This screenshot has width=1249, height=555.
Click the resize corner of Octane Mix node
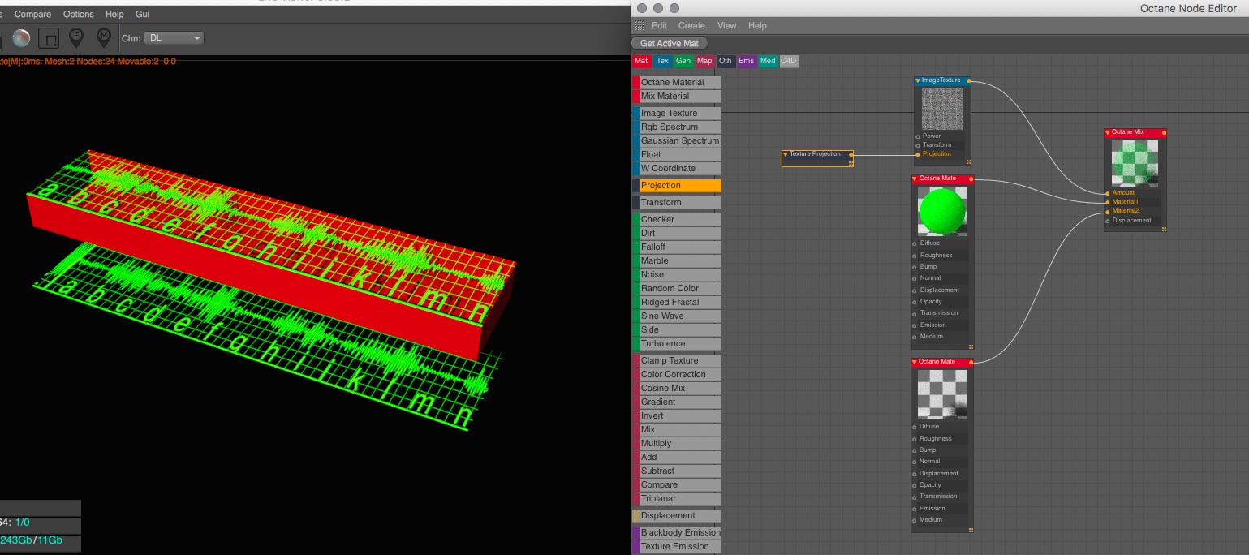[1164, 229]
